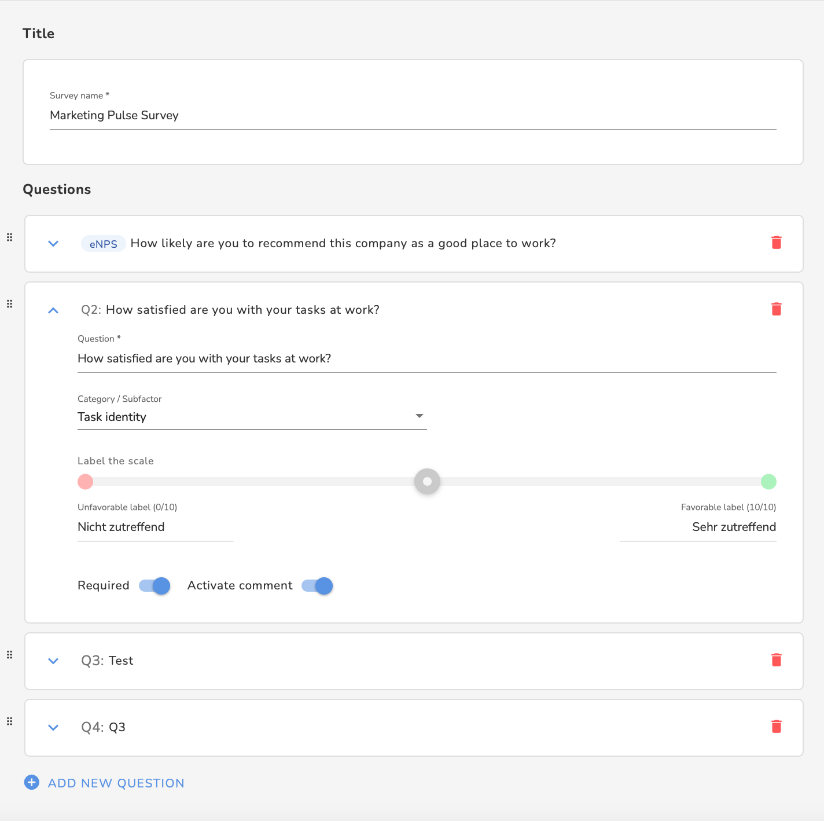
Task: Grab the drag handle beside the eNPS question
Action: point(9,237)
